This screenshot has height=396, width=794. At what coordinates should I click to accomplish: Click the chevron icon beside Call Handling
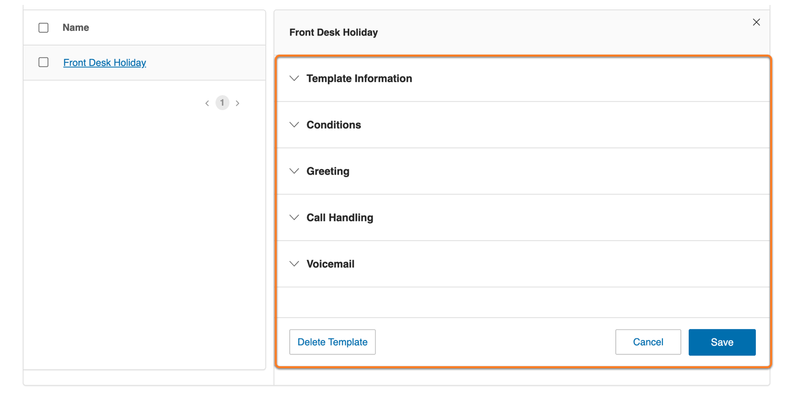[294, 217]
